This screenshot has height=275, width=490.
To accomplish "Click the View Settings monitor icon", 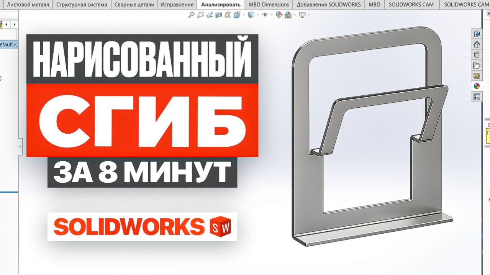I will 302,15.
